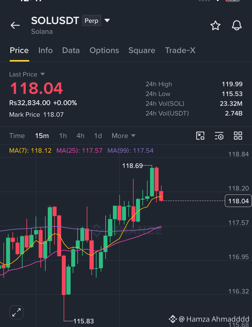Image resolution: width=252 pixels, height=327 pixels.
Task: Tap the 118.04 current price tag on the chart axis
Action: pyautogui.click(x=238, y=201)
